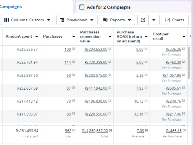
Task: Open Purchase ROAS column header menu
Action: click(x=146, y=37)
